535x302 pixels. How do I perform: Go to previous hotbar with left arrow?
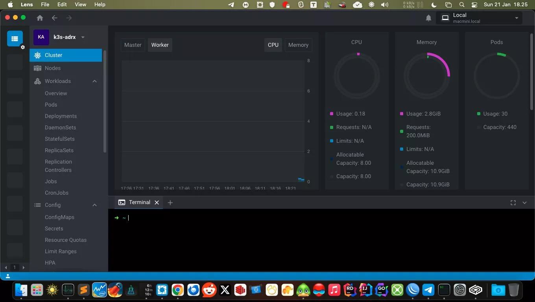[x=6, y=267]
